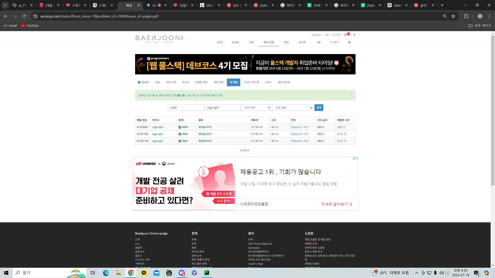Image resolution: width=495 pixels, height=278 pixels.
Task: Click the user ID field containing pigking41
Action: pos(222,108)
